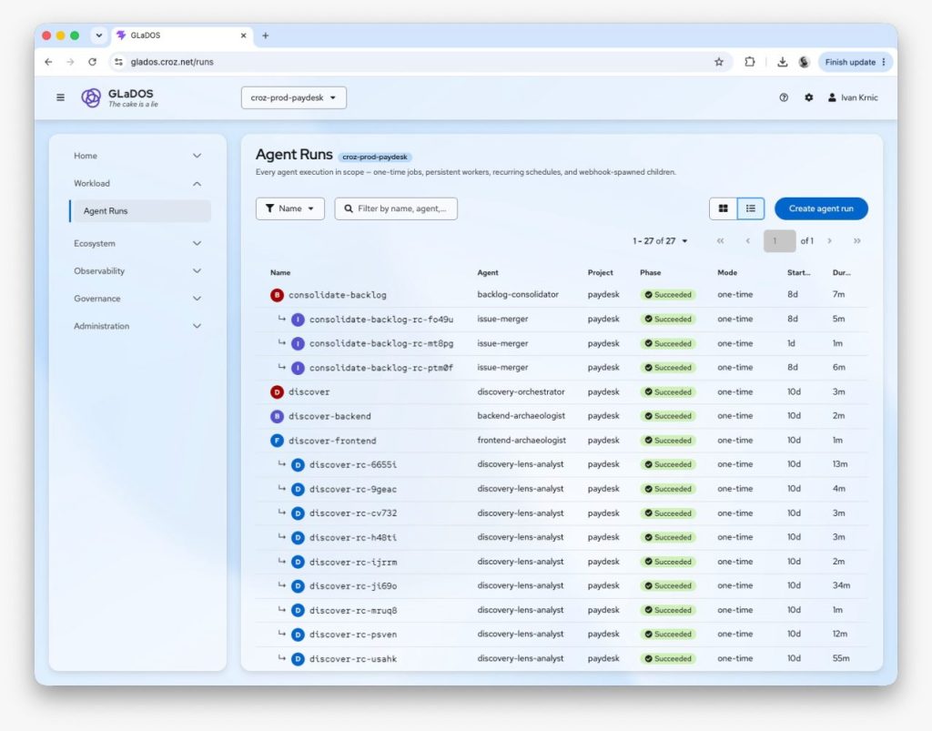Image resolution: width=932 pixels, height=731 pixels.
Task: Go forward in browser history
Action: coord(70,62)
